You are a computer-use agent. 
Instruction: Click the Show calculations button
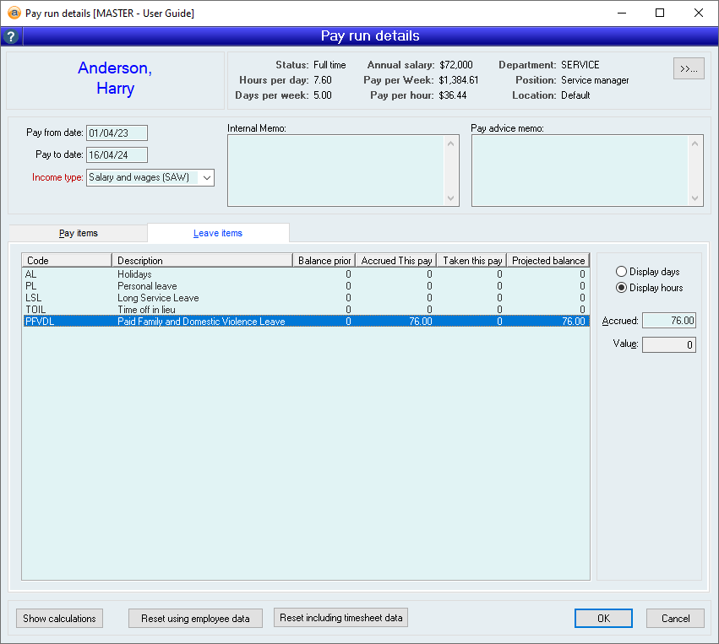pos(59,619)
